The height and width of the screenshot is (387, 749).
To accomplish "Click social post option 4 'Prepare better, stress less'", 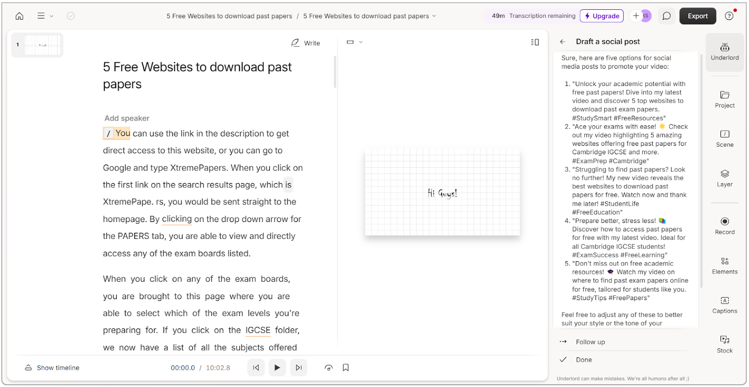I will pos(628,238).
